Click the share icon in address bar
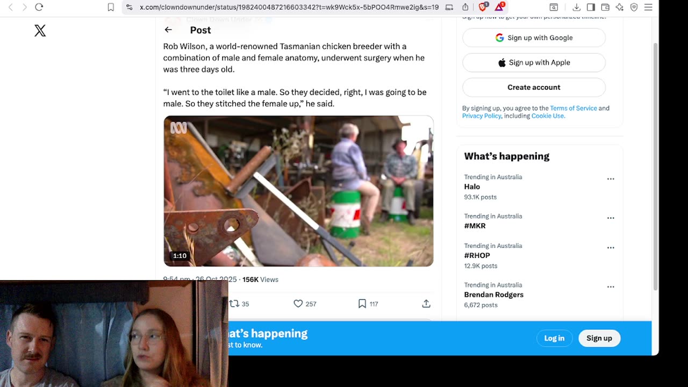Screen dimensions: 688x387 [x=465, y=7]
